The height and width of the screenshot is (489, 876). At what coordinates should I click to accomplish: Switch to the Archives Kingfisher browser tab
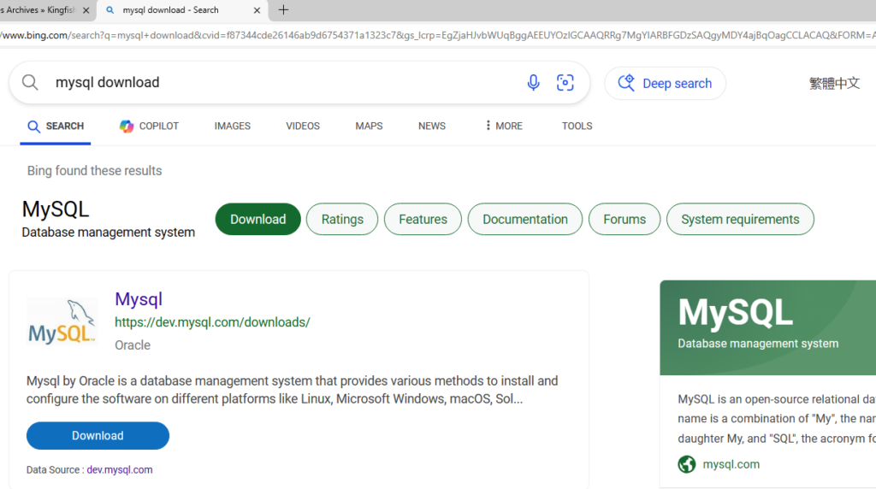pyautogui.click(x=38, y=10)
